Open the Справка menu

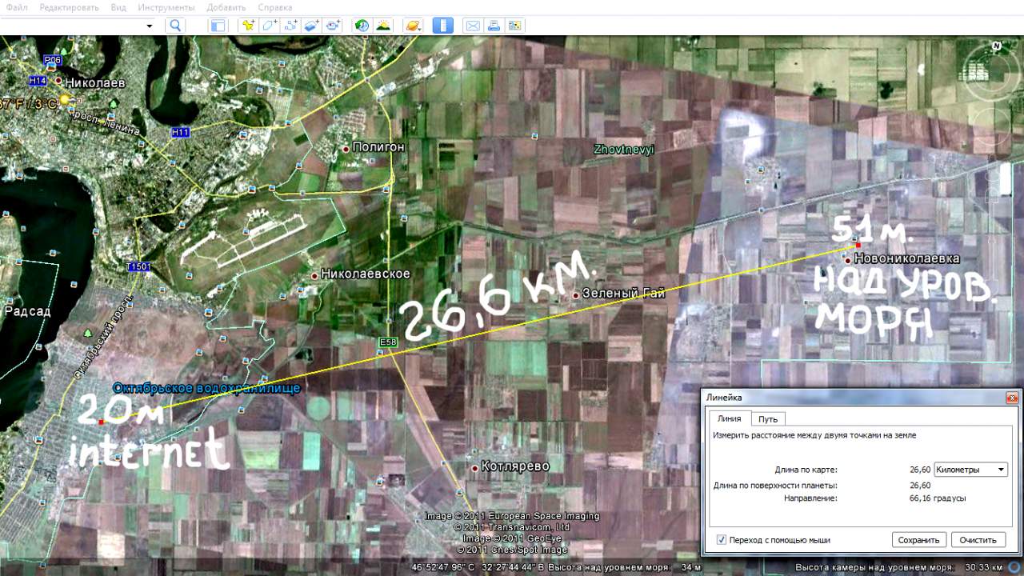pos(274,7)
